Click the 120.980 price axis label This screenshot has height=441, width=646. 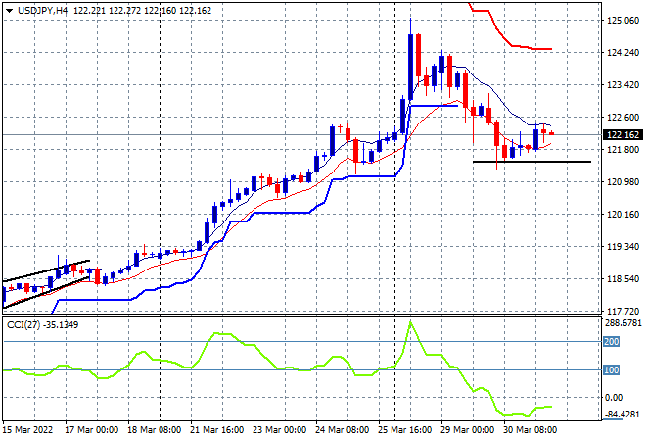[623, 182]
